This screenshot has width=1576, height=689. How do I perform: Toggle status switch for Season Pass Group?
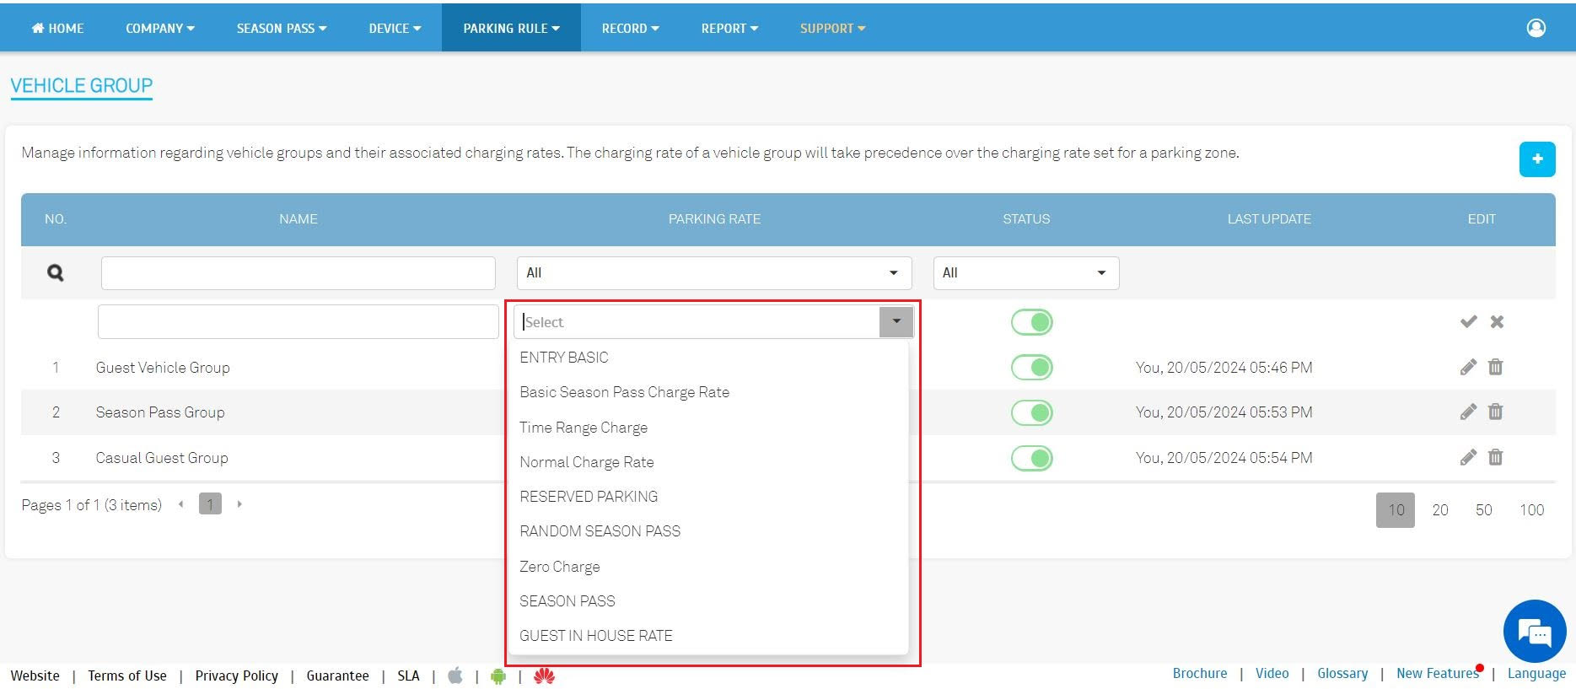(x=1031, y=412)
